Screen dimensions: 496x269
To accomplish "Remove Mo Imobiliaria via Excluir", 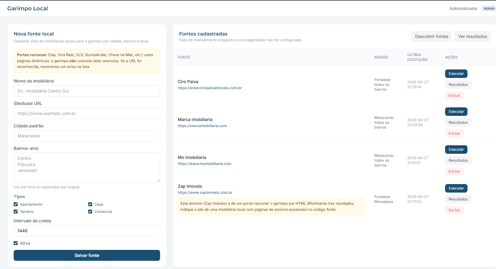I will click(454, 171).
